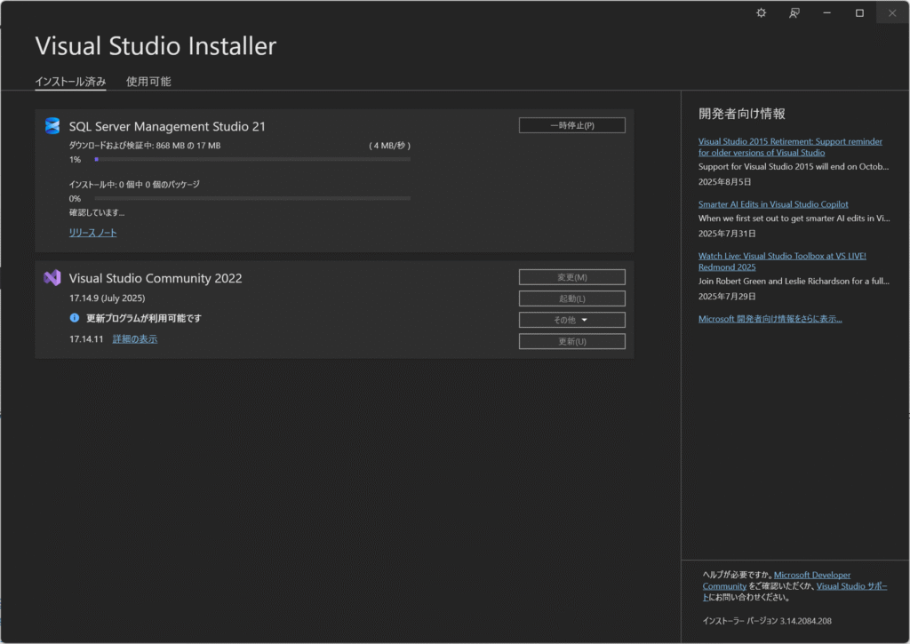Click the date 2025年7月31日
Viewport: 910px width, 644px height.
tap(727, 234)
